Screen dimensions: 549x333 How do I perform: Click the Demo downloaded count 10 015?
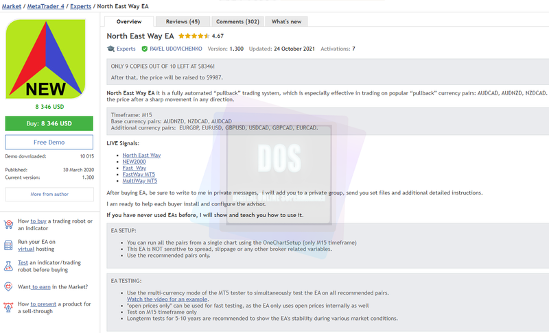coord(87,156)
